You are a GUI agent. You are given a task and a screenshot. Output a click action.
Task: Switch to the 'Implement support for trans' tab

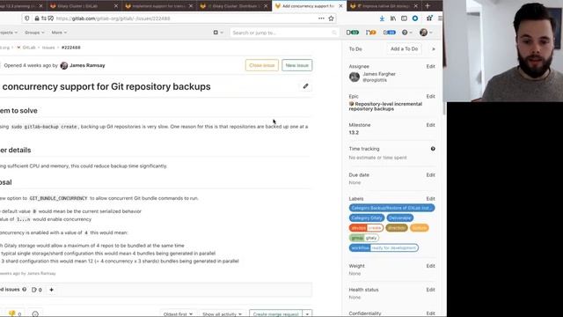tap(158, 6)
